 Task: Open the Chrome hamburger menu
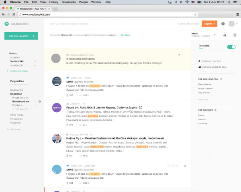tap(238, 14)
